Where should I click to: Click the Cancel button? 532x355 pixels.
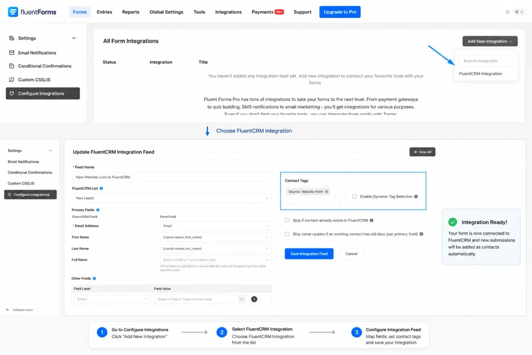pyautogui.click(x=351, y=254)
